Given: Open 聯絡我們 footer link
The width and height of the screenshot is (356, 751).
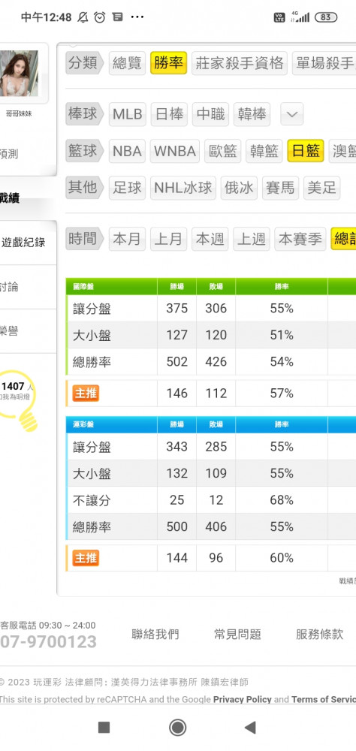Looking at the screenshot, I should (155, 635).
